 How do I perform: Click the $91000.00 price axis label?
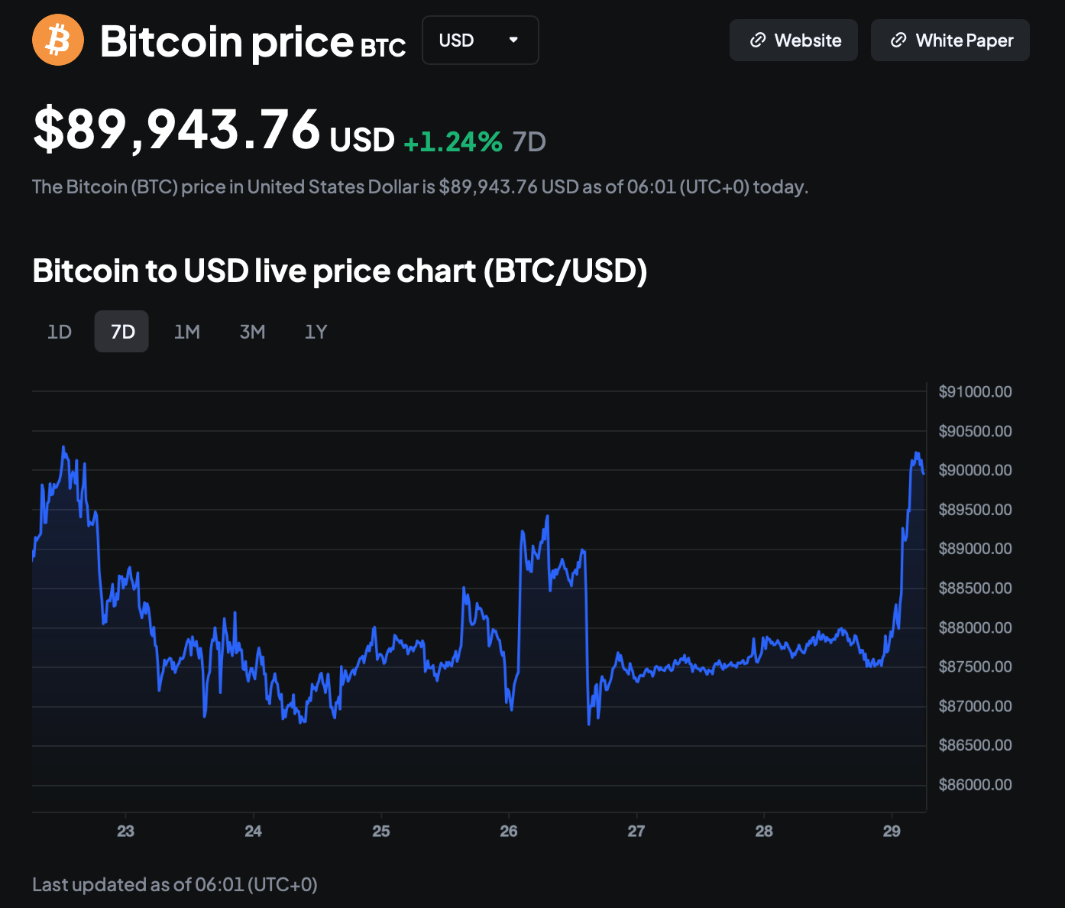click(975, 392)
